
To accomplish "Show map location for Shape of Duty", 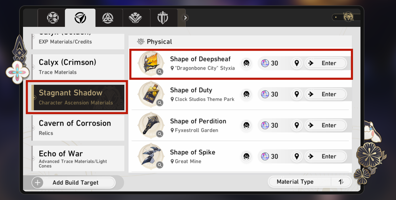I will click(297, 94).
